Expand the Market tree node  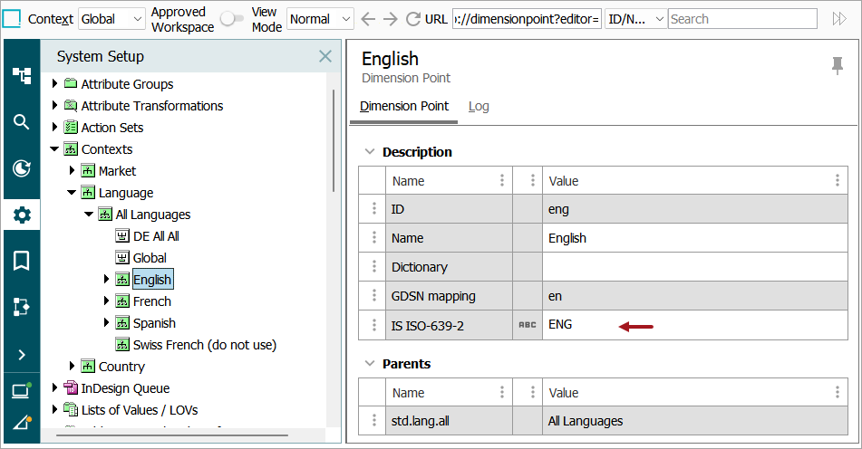72,170
